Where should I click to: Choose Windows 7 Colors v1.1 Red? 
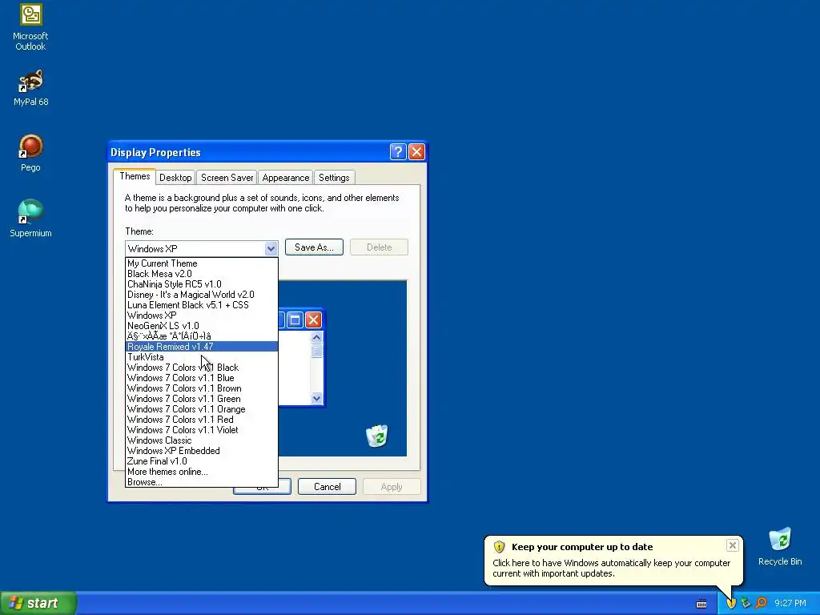[201, 420]
